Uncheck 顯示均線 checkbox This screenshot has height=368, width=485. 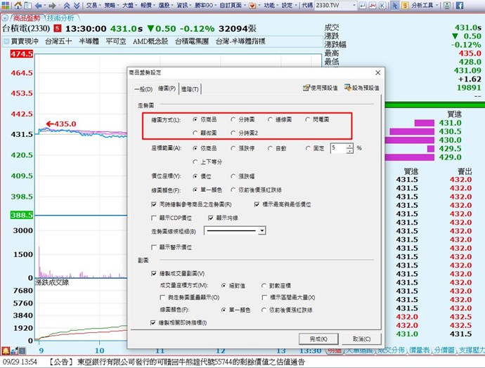click(210, 218)
